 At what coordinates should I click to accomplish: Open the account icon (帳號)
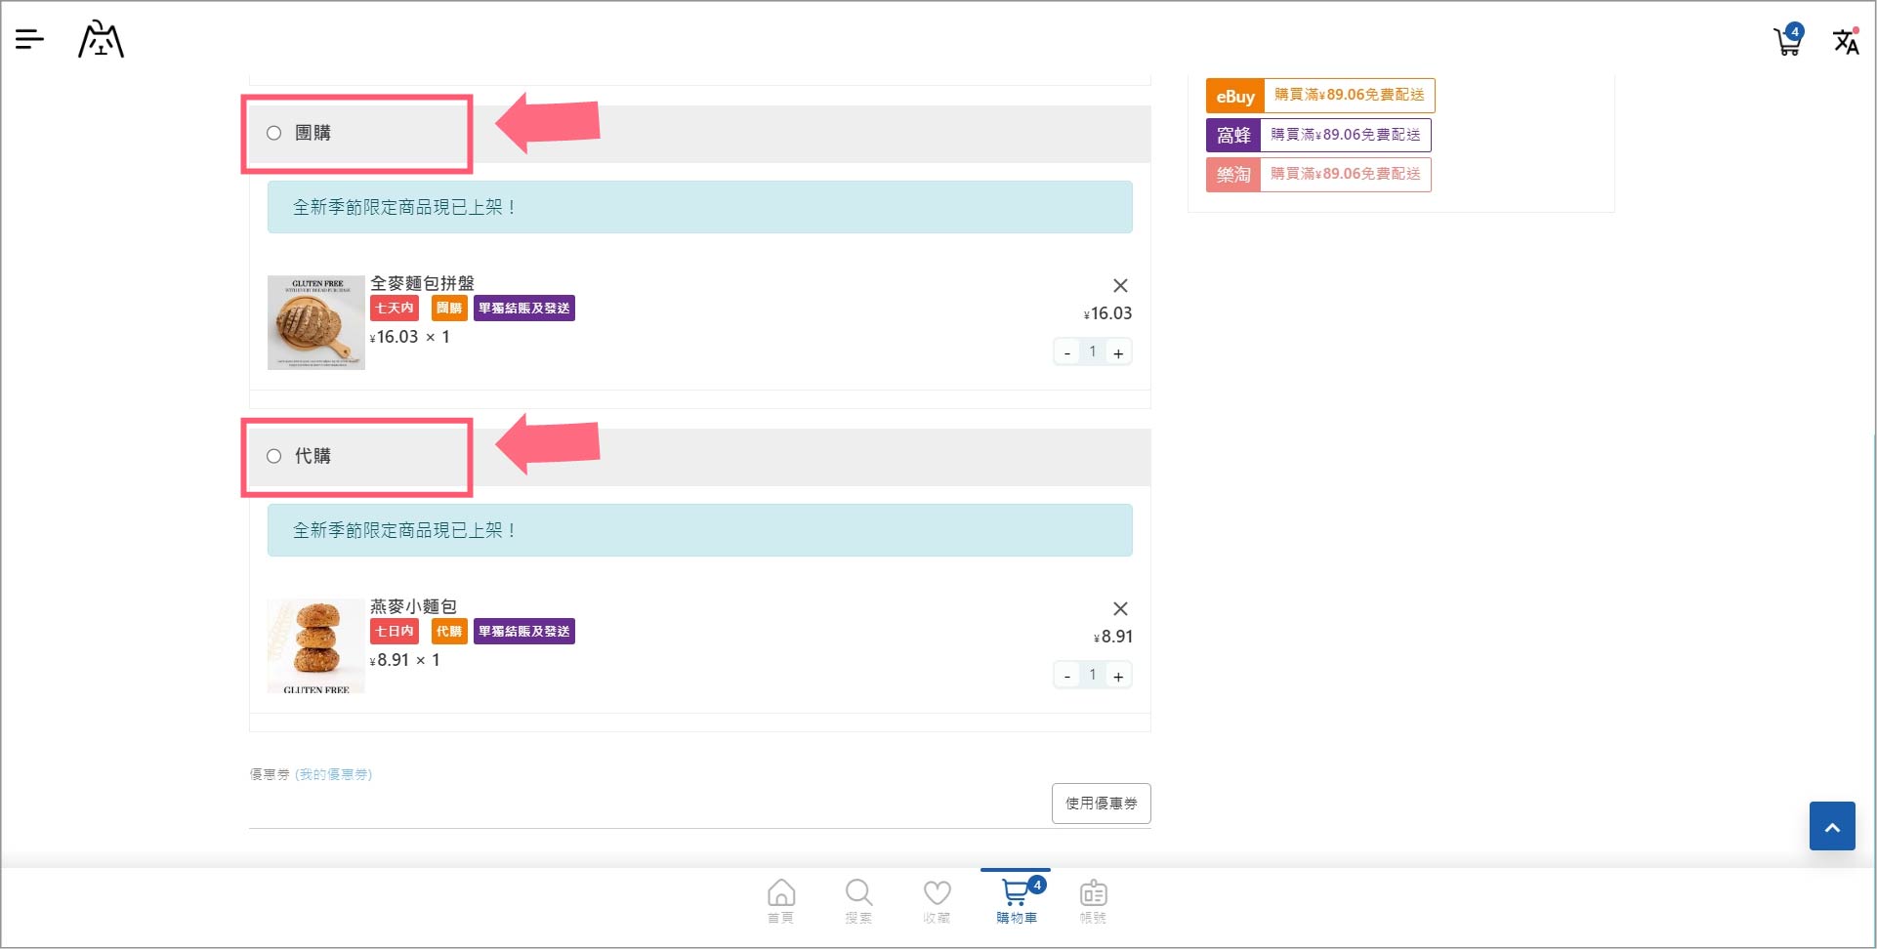tap(1093, 900)
